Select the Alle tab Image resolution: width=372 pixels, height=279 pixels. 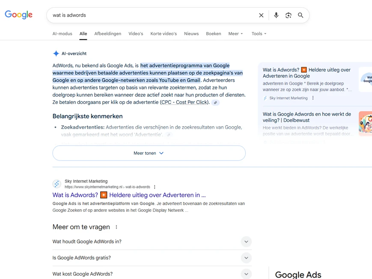(x=83, y=34)
